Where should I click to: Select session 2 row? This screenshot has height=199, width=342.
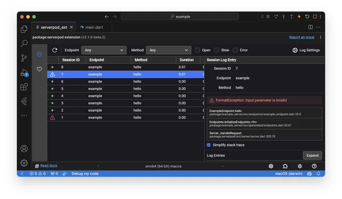126,110
